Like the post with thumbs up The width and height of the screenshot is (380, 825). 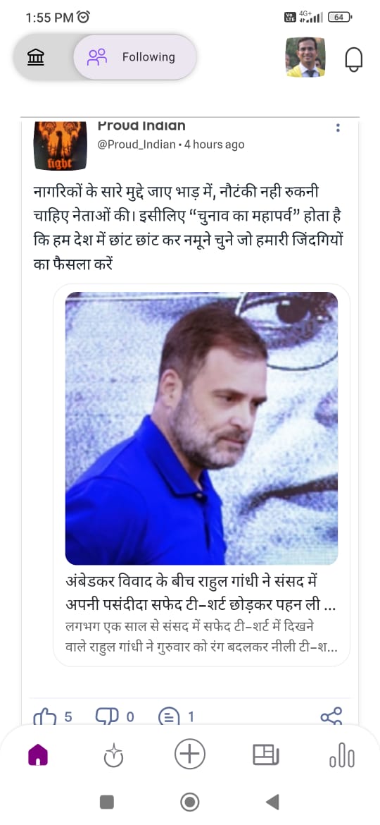[x=44, y=717]
